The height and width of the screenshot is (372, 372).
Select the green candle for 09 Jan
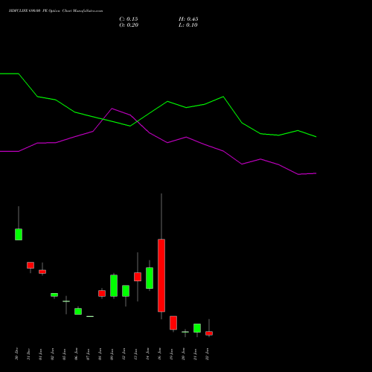(x=114, y=286)
